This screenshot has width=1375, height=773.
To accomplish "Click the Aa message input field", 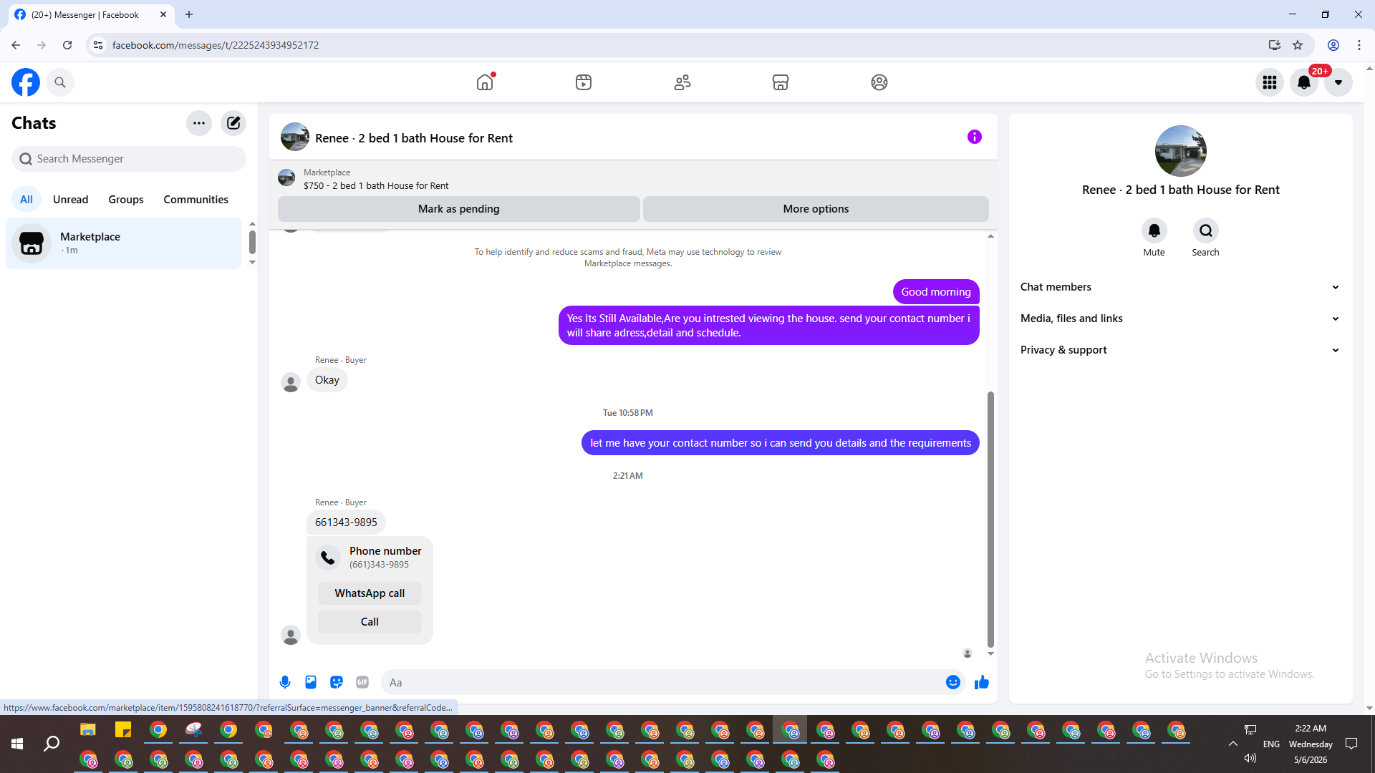I will 663,683.
